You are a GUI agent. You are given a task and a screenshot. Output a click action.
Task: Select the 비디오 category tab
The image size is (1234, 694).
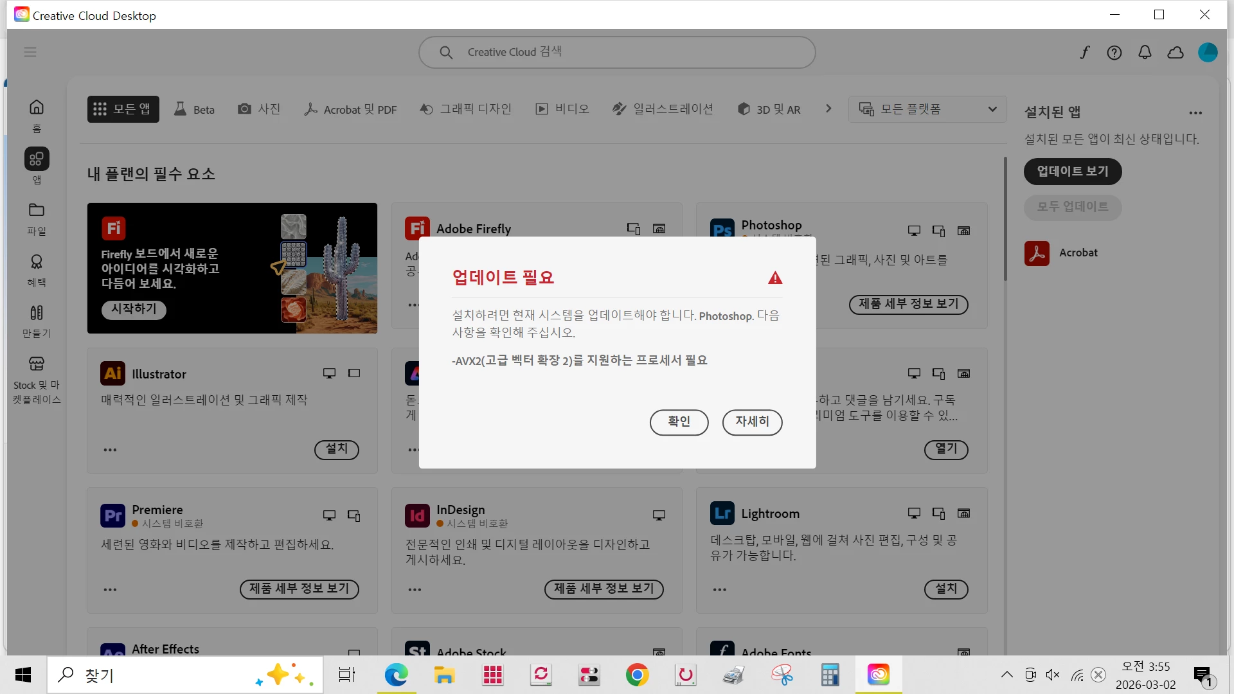point(562,109)
